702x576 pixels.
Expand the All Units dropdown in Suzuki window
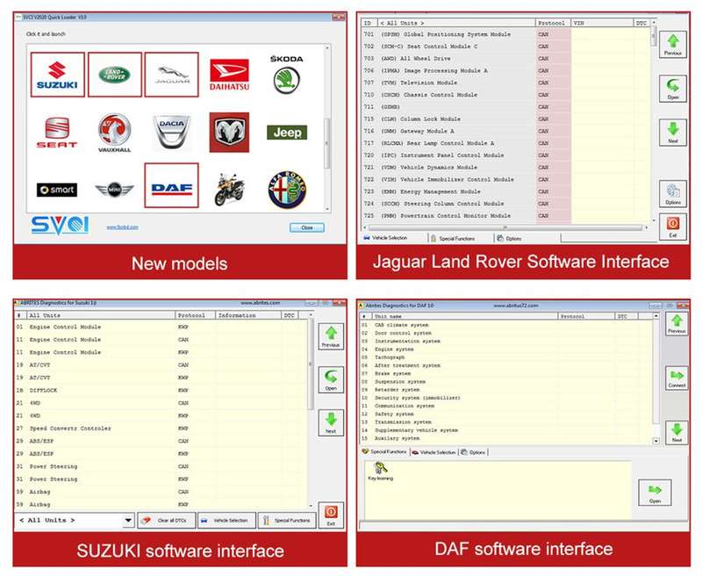[x=128, y=521]
